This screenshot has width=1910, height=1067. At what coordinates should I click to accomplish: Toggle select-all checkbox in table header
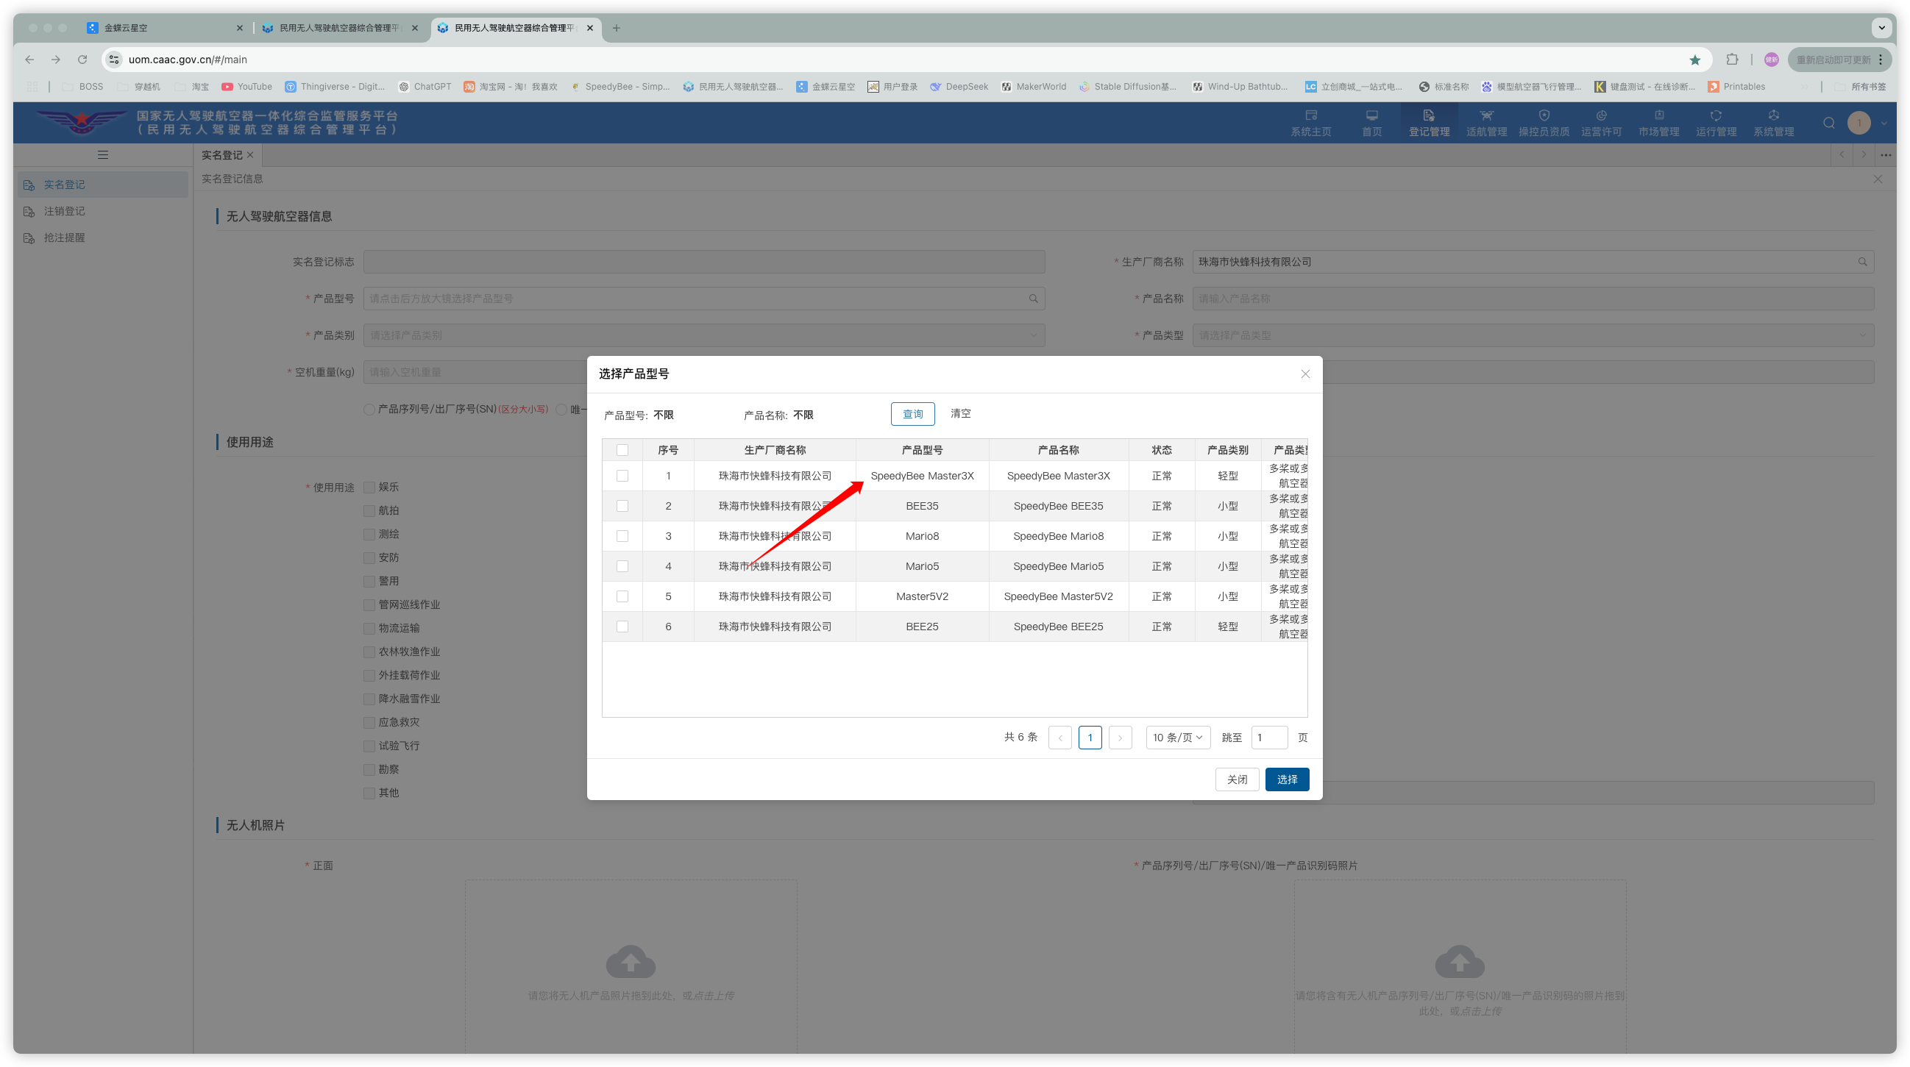click(622, 450)
